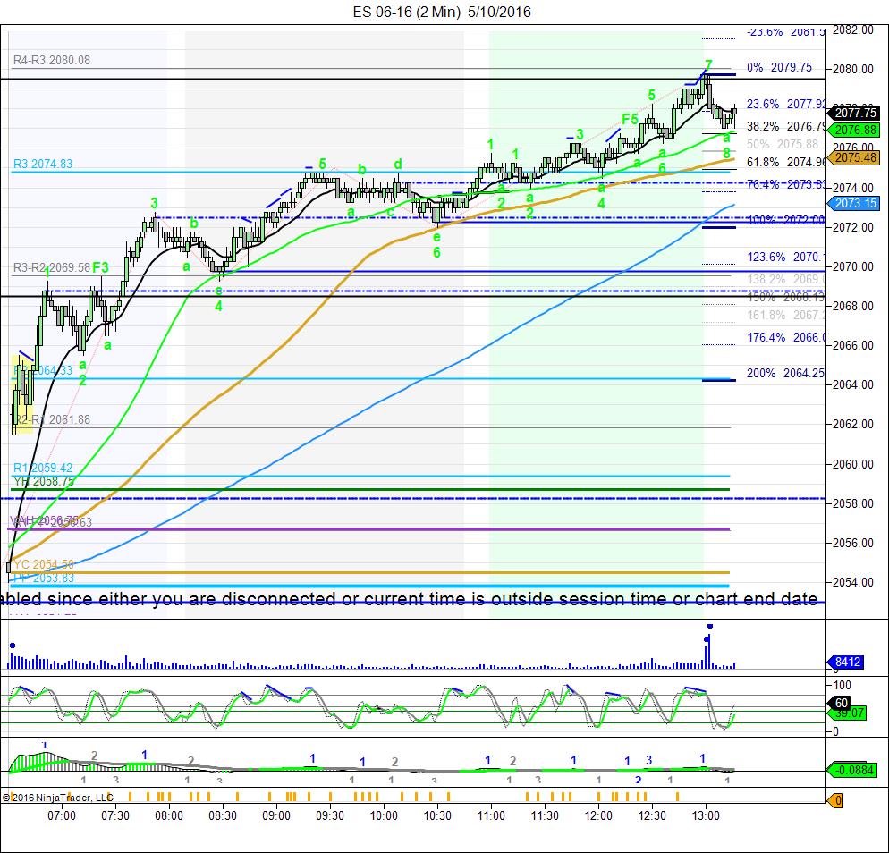Screen dimensions: 889x853
Task: Select the 11:00 time axis label
Action: click(491, 816)
